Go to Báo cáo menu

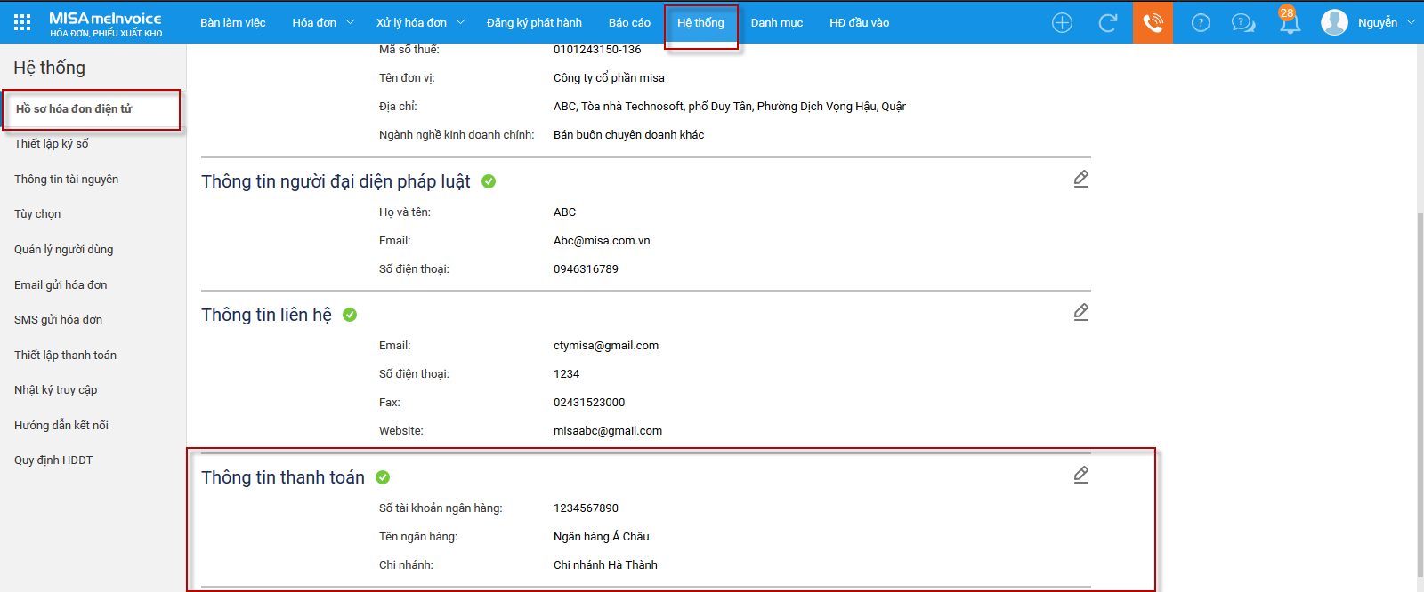click(x=629, y=23)
